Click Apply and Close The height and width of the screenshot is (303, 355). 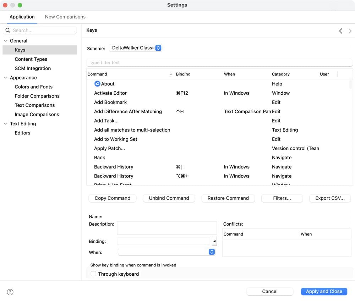(324, 291)
